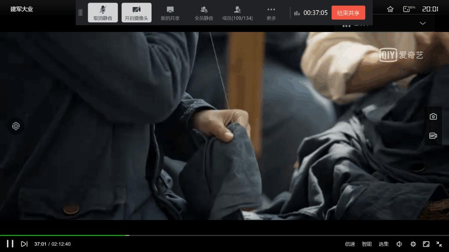449x252 pixels.
Task: Mute all participants with 全员静音
Action: (x=204, y=13)
